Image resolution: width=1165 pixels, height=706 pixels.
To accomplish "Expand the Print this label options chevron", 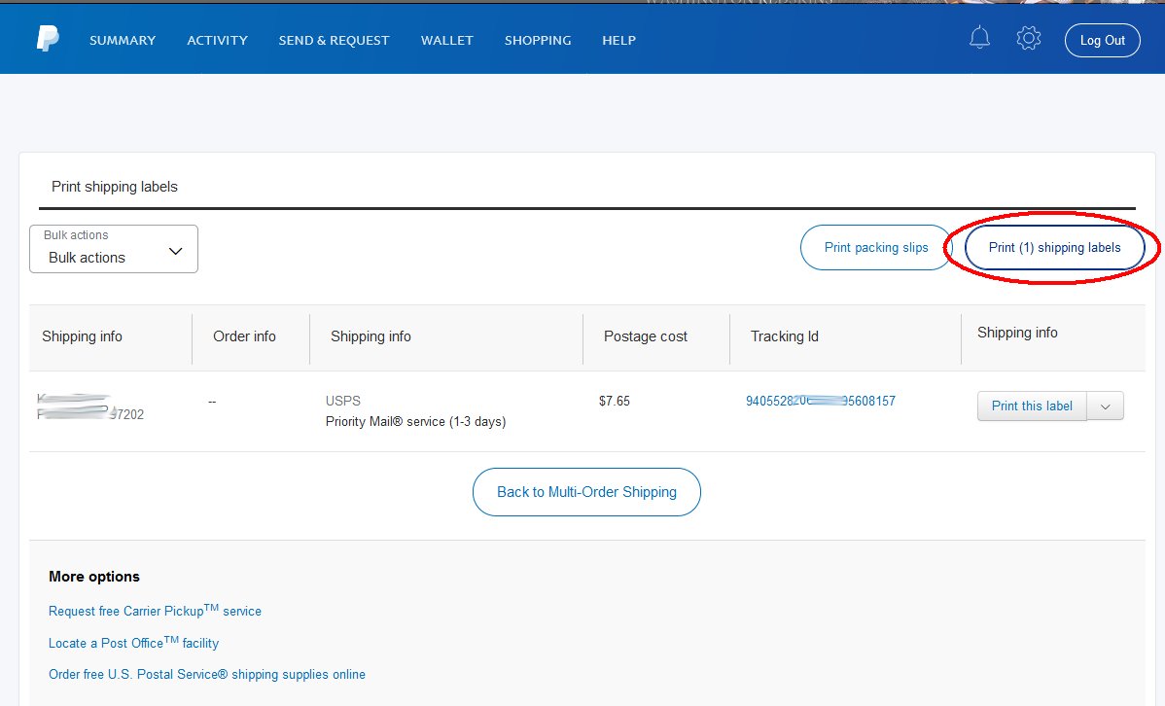I will point(1105,406).
